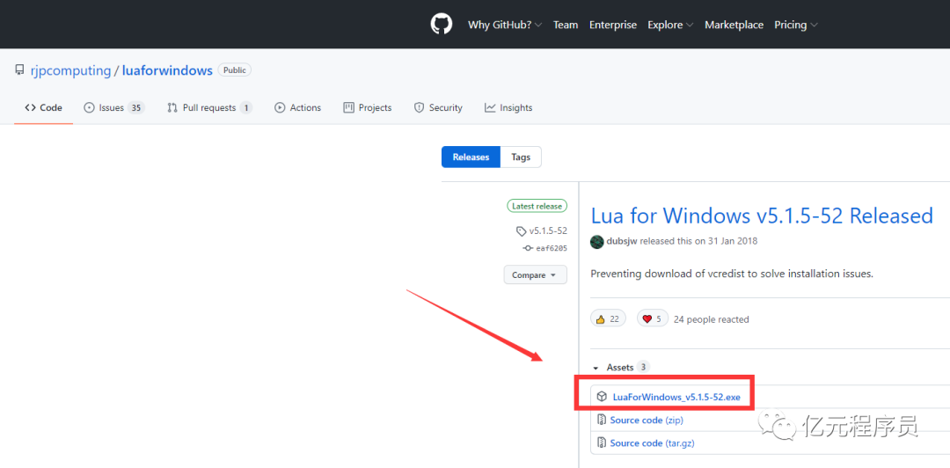Expand the Pricing dropdown menu
The height and width of the screenshot is (468, 950).
795,25
